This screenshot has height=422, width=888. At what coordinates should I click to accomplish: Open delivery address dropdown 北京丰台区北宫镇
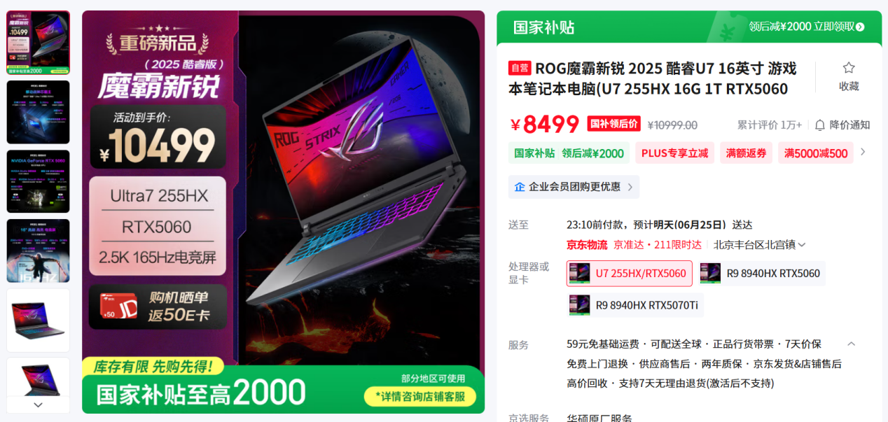pos(760,245)
